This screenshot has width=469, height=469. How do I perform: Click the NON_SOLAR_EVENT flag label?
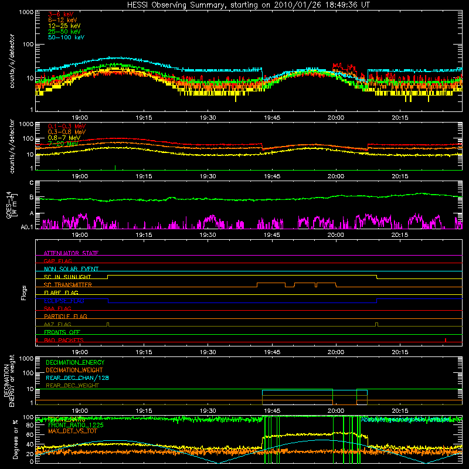coord(71,269)
